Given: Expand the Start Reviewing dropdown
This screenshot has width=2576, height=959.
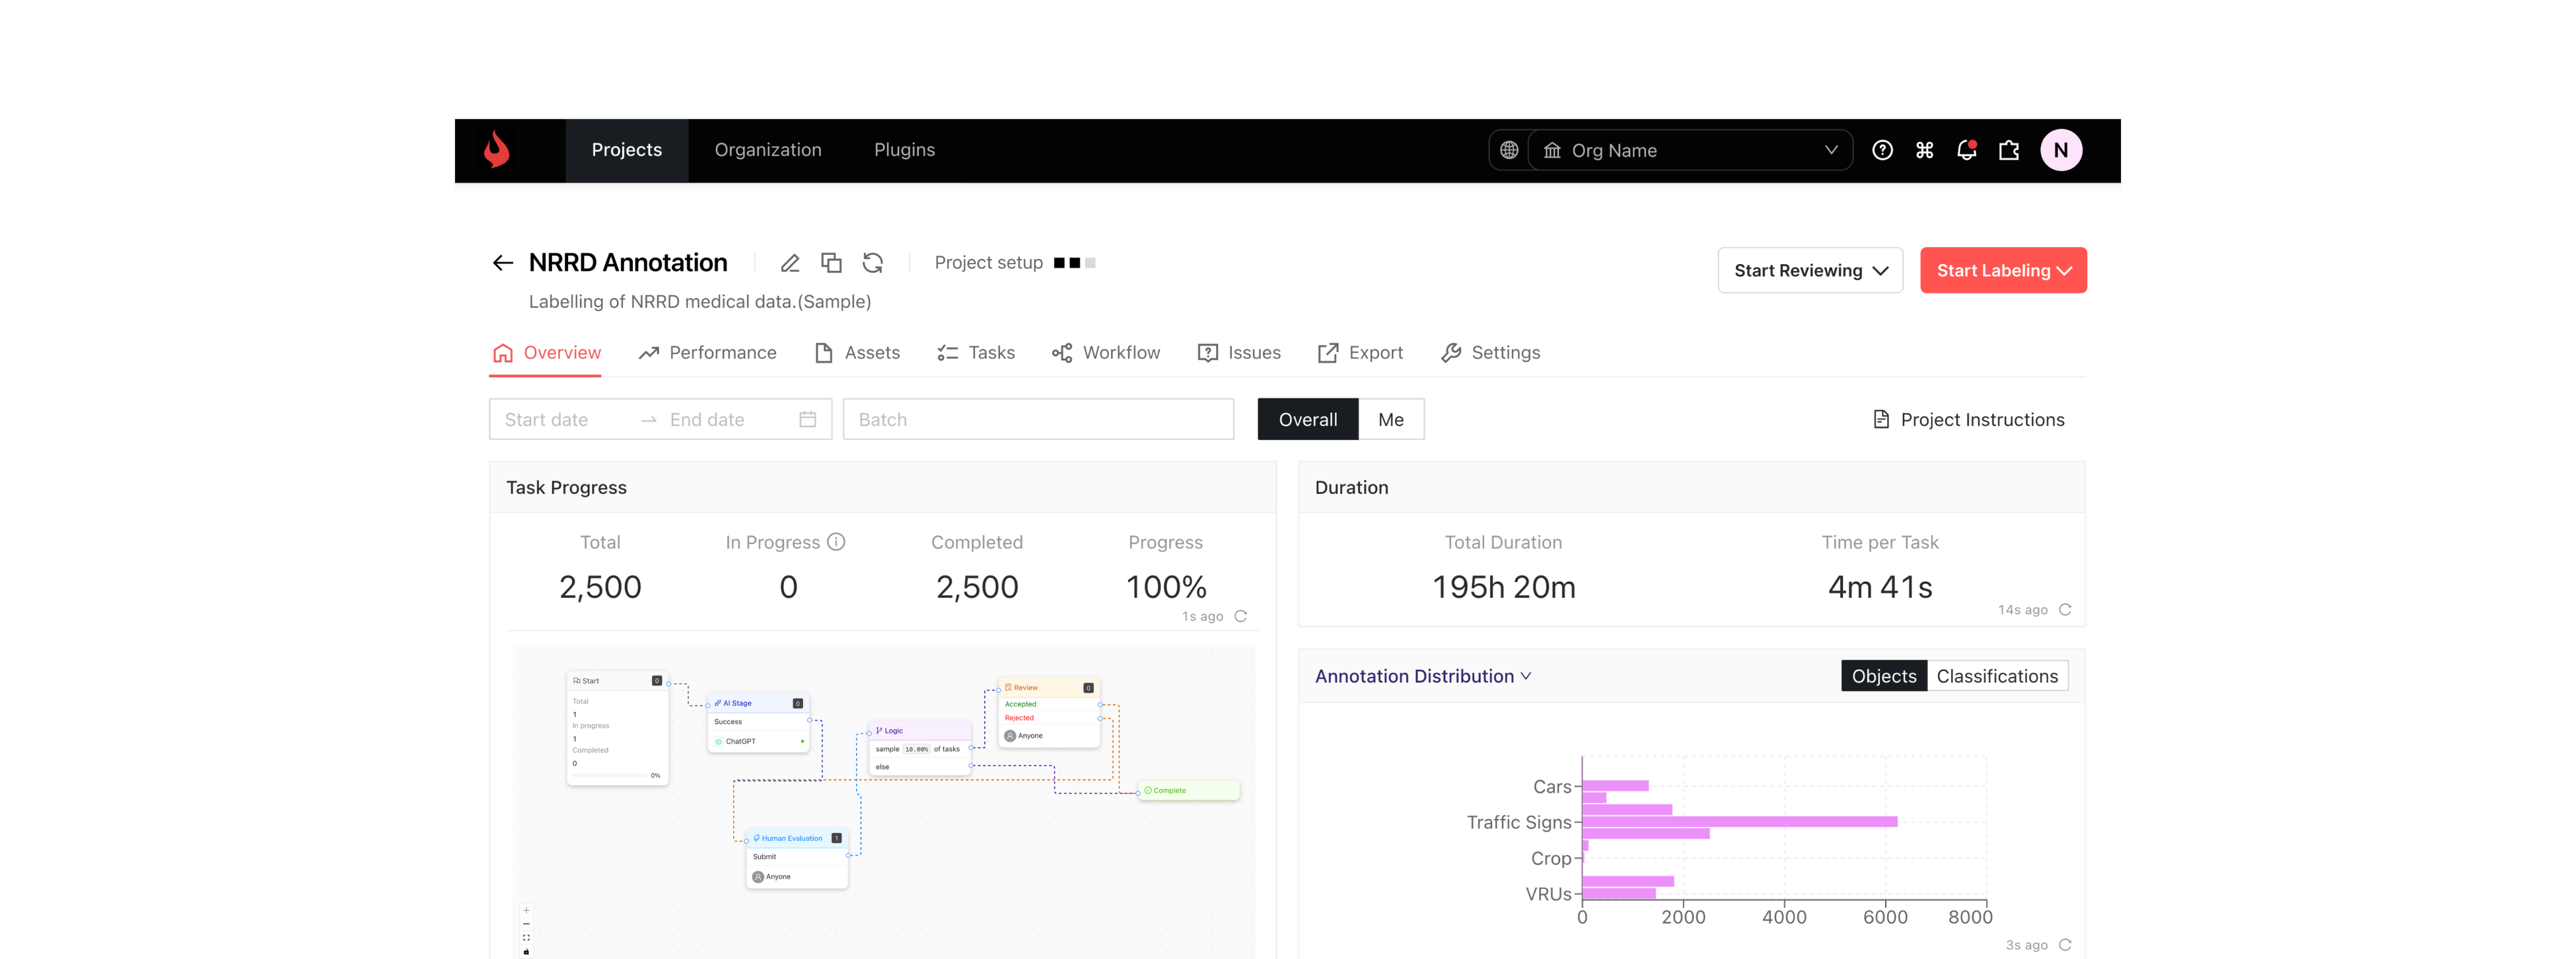Looking at the screenshot, I should point(1810,271).
